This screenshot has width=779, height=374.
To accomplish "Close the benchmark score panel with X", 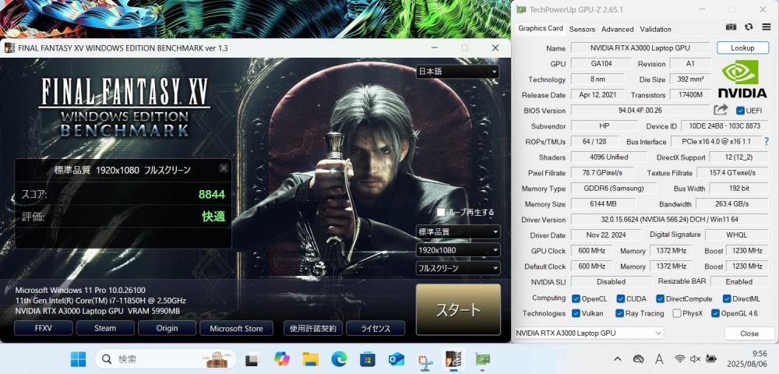I will point(224,168).
